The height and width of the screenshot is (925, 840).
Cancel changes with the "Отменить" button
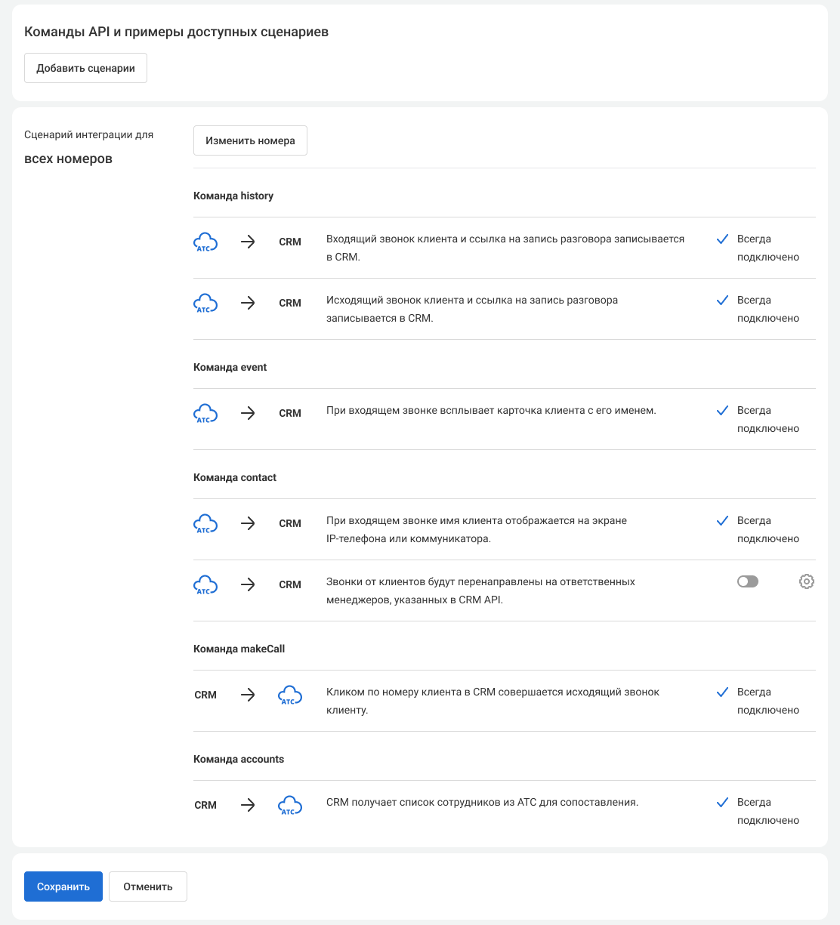(x=148, y=886)
